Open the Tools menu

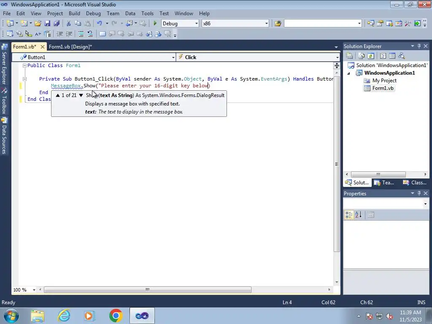coord(147,13)
